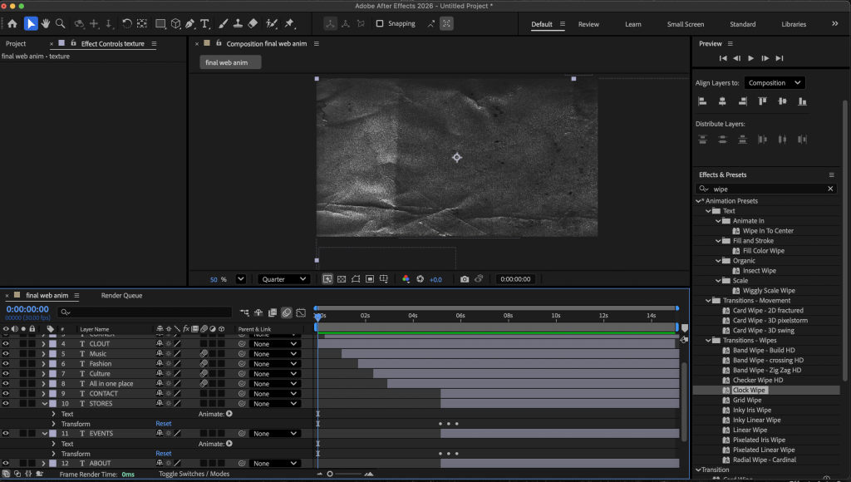Select the Zoom tool in toolbar

[60, 23]
